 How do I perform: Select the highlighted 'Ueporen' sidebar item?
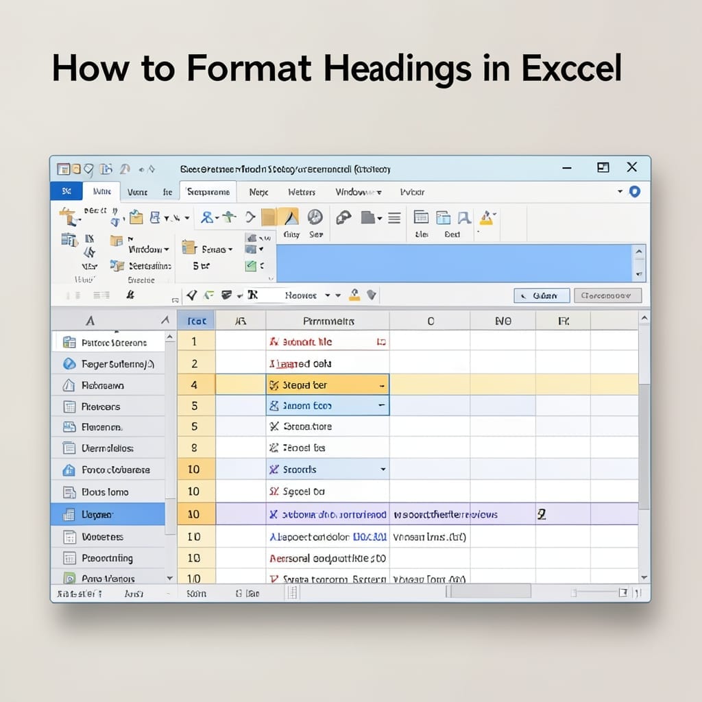[108, 514]
